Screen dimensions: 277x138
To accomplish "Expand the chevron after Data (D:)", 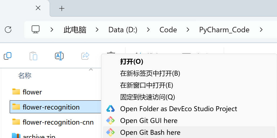I will (x=148, y=30).
